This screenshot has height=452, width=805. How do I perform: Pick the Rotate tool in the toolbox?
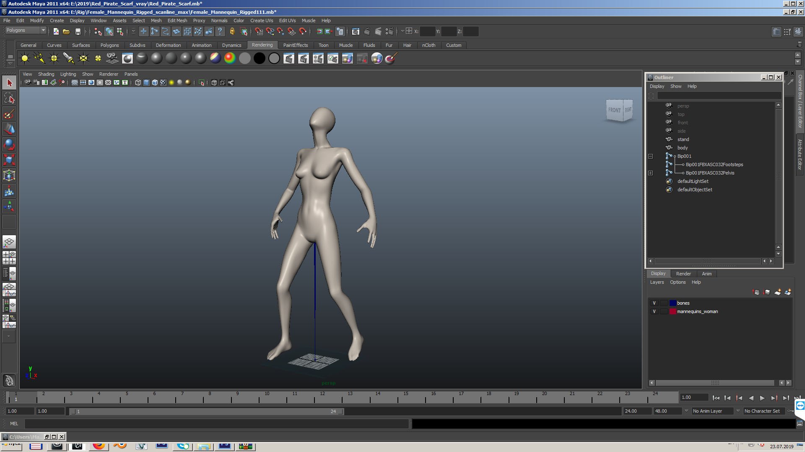(x=9, y=144)
